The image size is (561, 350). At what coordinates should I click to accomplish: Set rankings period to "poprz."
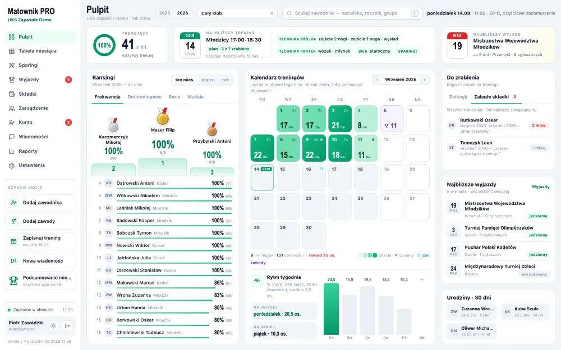pyautogui.click(x=208, y=80)
